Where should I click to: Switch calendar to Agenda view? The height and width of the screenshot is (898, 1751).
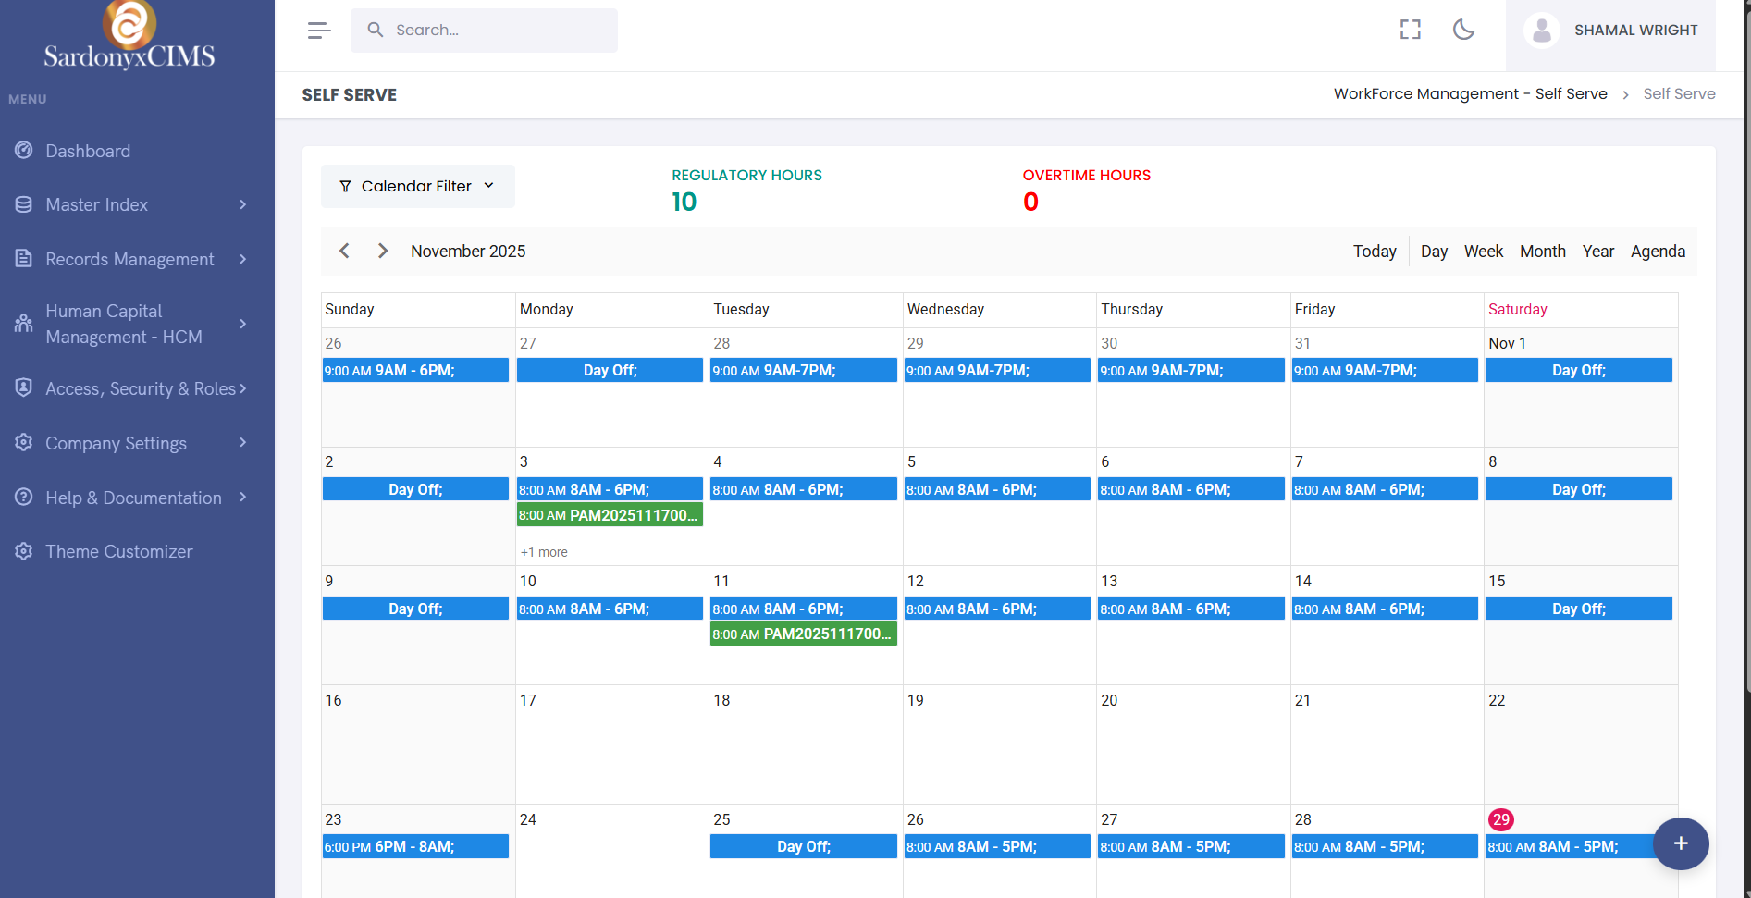[x=1657, y=252]
